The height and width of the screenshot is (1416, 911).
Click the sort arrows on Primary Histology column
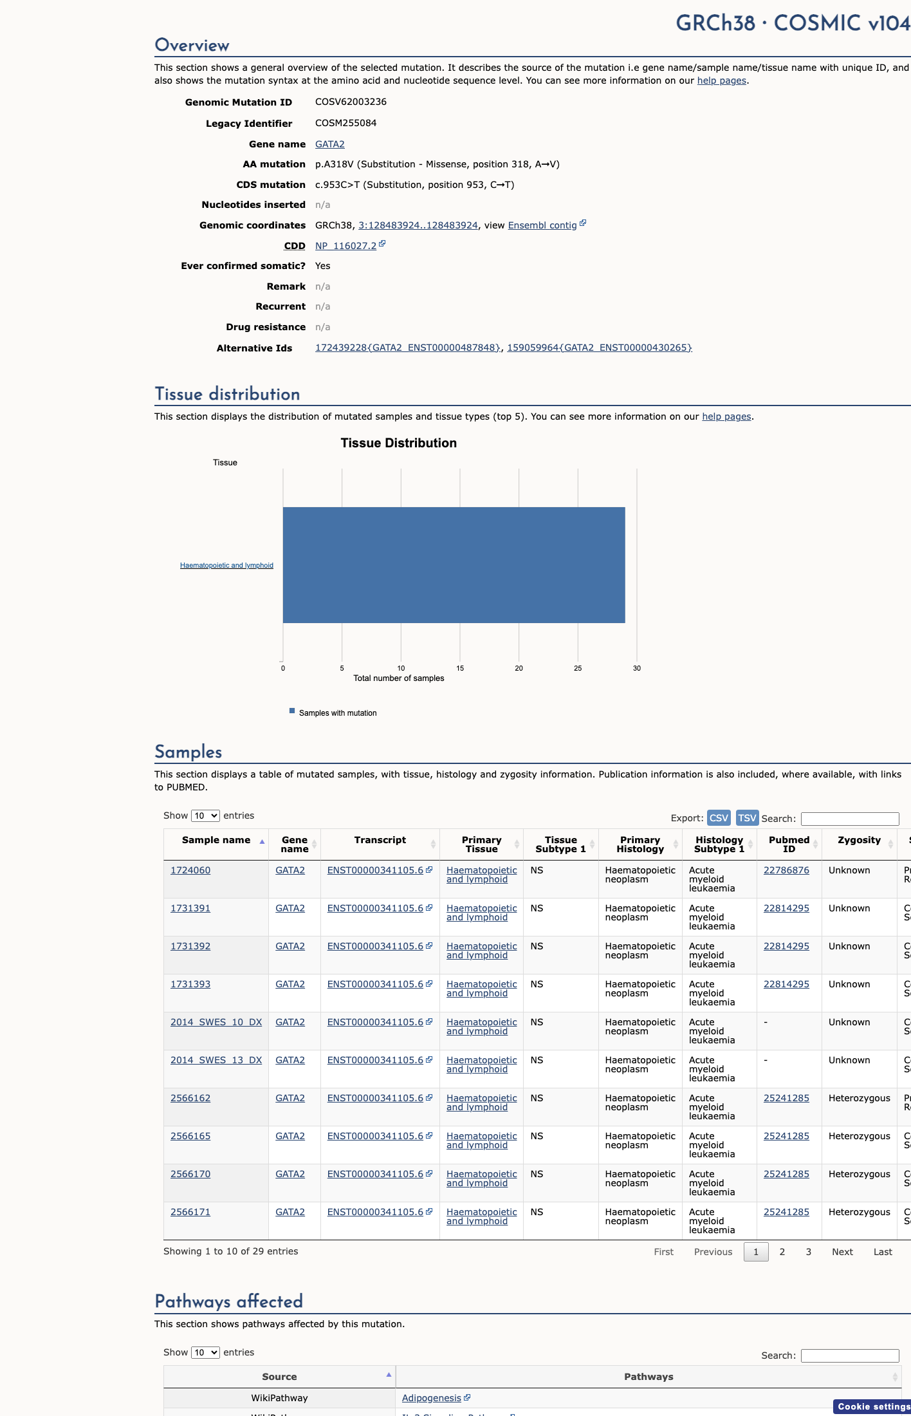[x=676, y=844]
